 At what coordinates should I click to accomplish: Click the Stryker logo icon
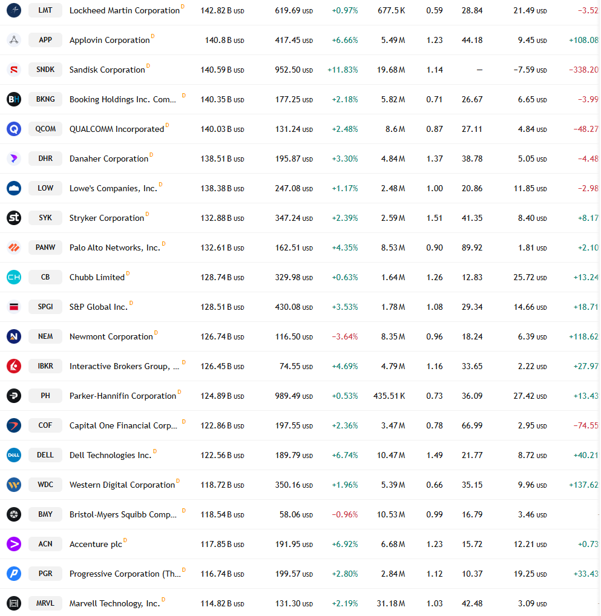tap(14, 218)
